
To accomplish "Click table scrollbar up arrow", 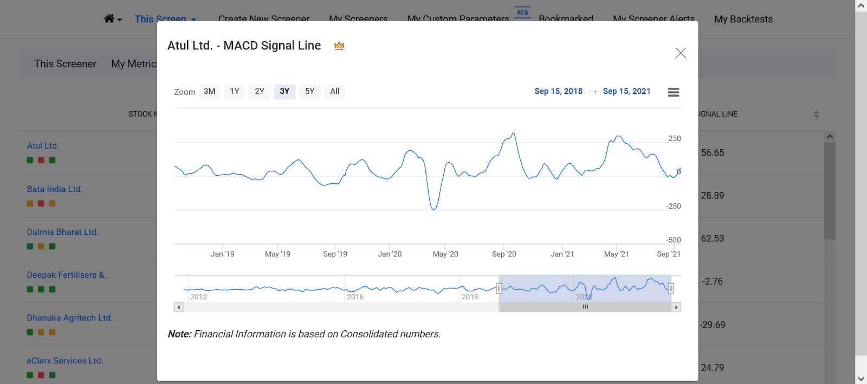I will [830, 137].
